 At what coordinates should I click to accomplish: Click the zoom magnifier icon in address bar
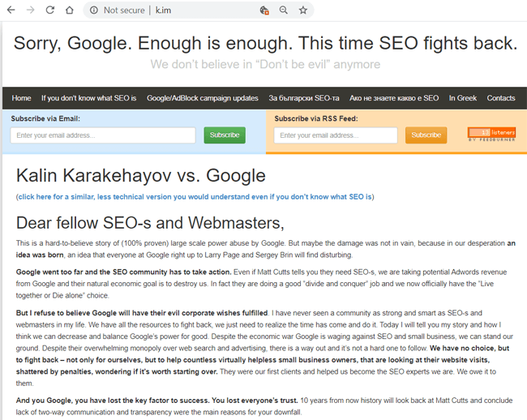(x=284, y=10)
